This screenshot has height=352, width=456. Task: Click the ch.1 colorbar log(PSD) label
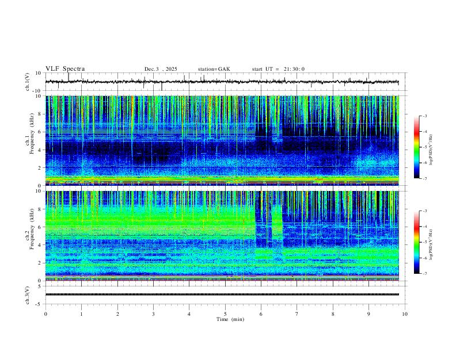(x=431, y=150)
